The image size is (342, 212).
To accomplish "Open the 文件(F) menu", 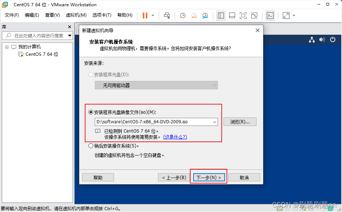I will point(12,15).
